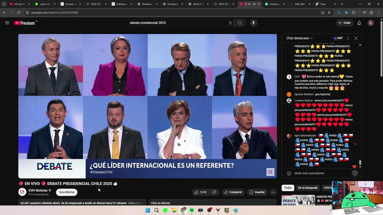Viewport: 383px width, 215px height.
Task: Click the Guardar save button
Action: coord(257,192)
